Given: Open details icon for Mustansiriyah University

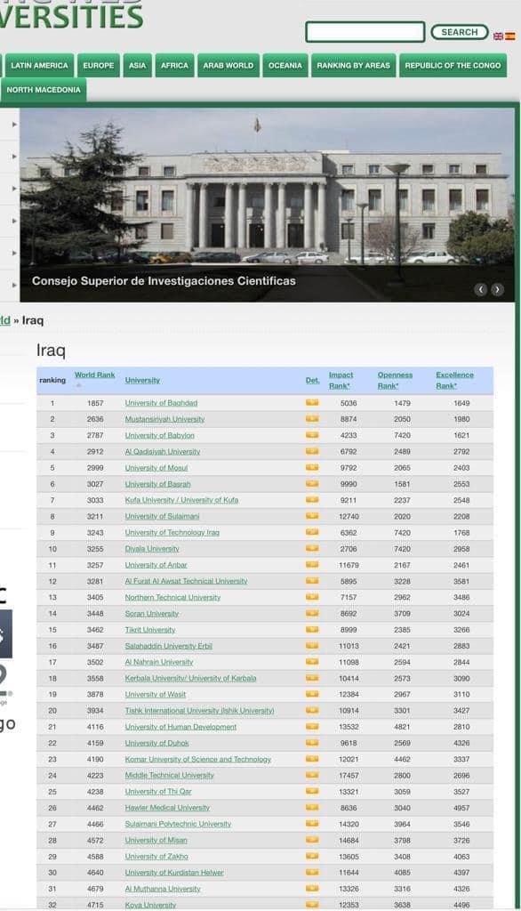Looking at the screenshot, I should (x=312, y=418).
